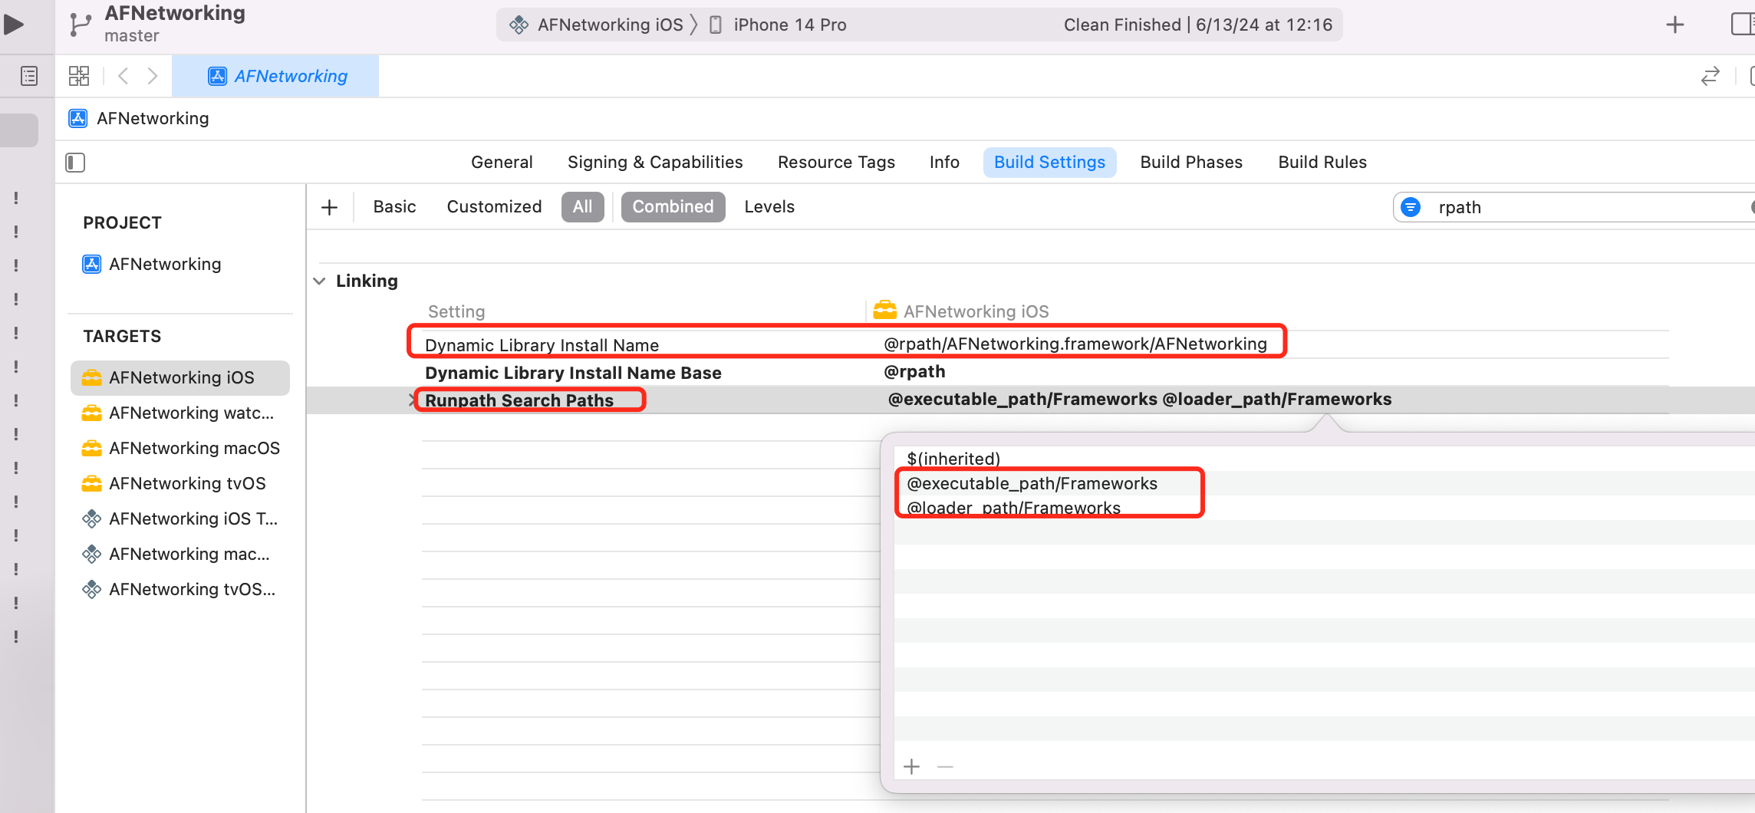The height and width of the screenshot is (813, 1755).
Task: Run the project with the play button
Action: tap(14, 25)
